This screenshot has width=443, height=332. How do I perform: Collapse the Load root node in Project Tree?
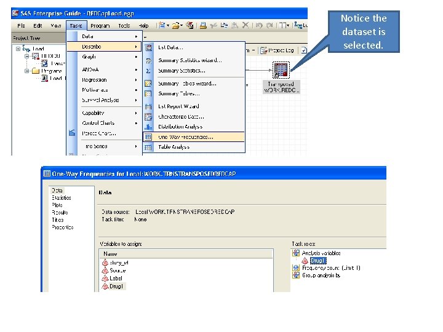(18, 49)
